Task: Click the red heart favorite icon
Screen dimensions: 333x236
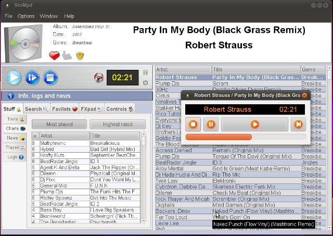Action: [54, 56]
